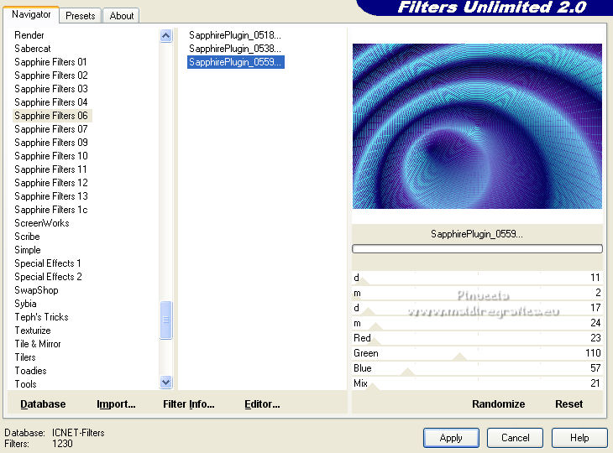Viewport: 613px width, 453px height.
Task: Select Sapphire Filters 03
Action: pyautogui.click(x=51, y=89)
